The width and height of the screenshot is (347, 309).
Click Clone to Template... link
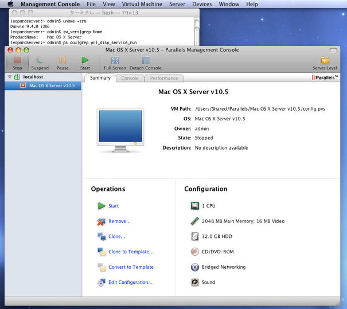(x=131, y=252)
